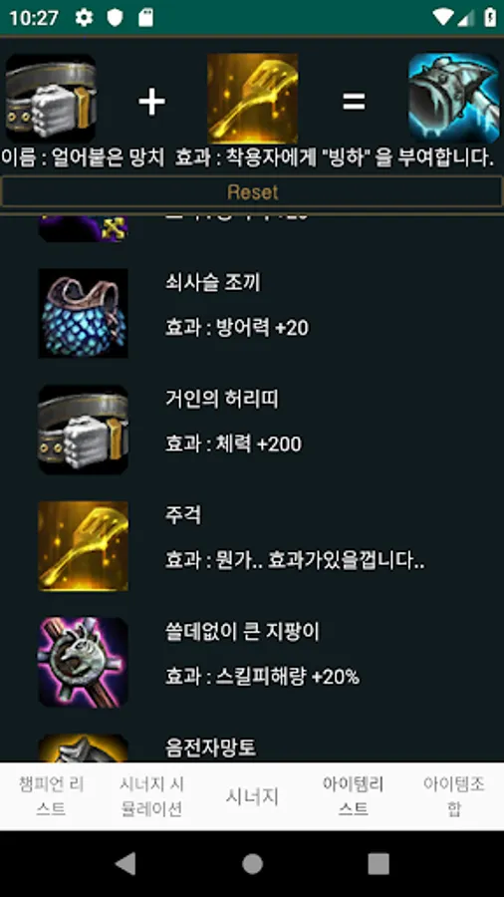Pick the 주걱 spatula icon in list

(83, 546)
